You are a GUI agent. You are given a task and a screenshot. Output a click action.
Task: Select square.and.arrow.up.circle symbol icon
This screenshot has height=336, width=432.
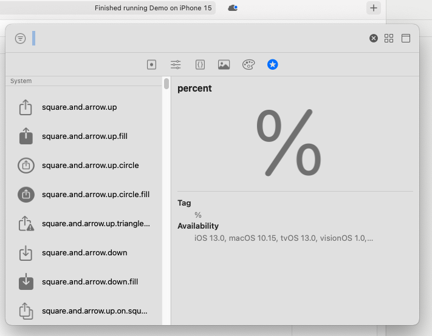tap(26, 165)
